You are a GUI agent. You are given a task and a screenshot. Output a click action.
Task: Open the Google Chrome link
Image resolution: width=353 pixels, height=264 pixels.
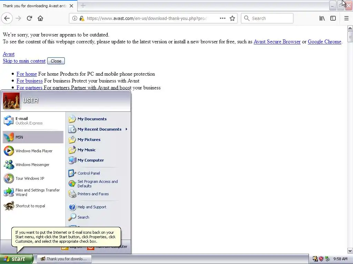click(324, 42)
